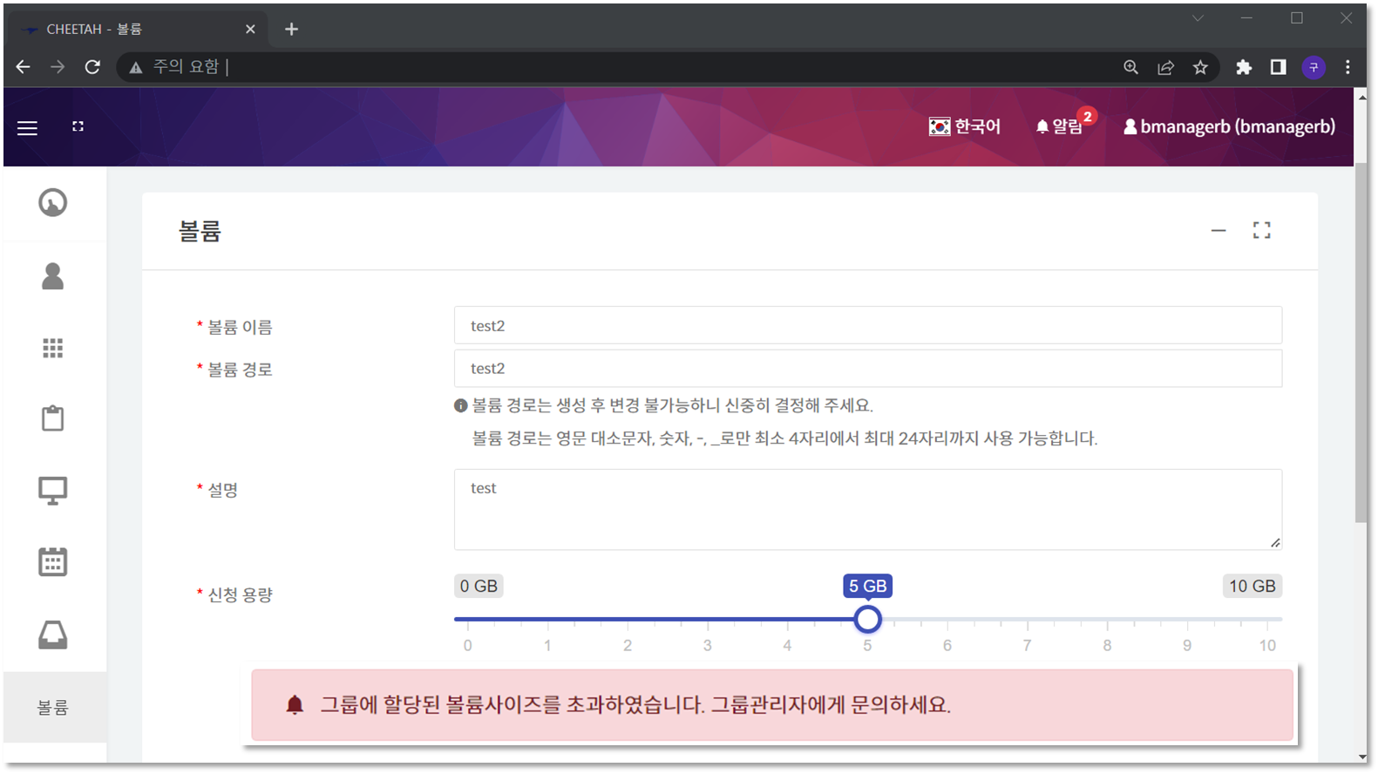Image resolution: width=1378 pixels, height=774 pixels.
Task: Open tab search chevron in title bar
Action: pyautogui.click(x=1198, y=18)
